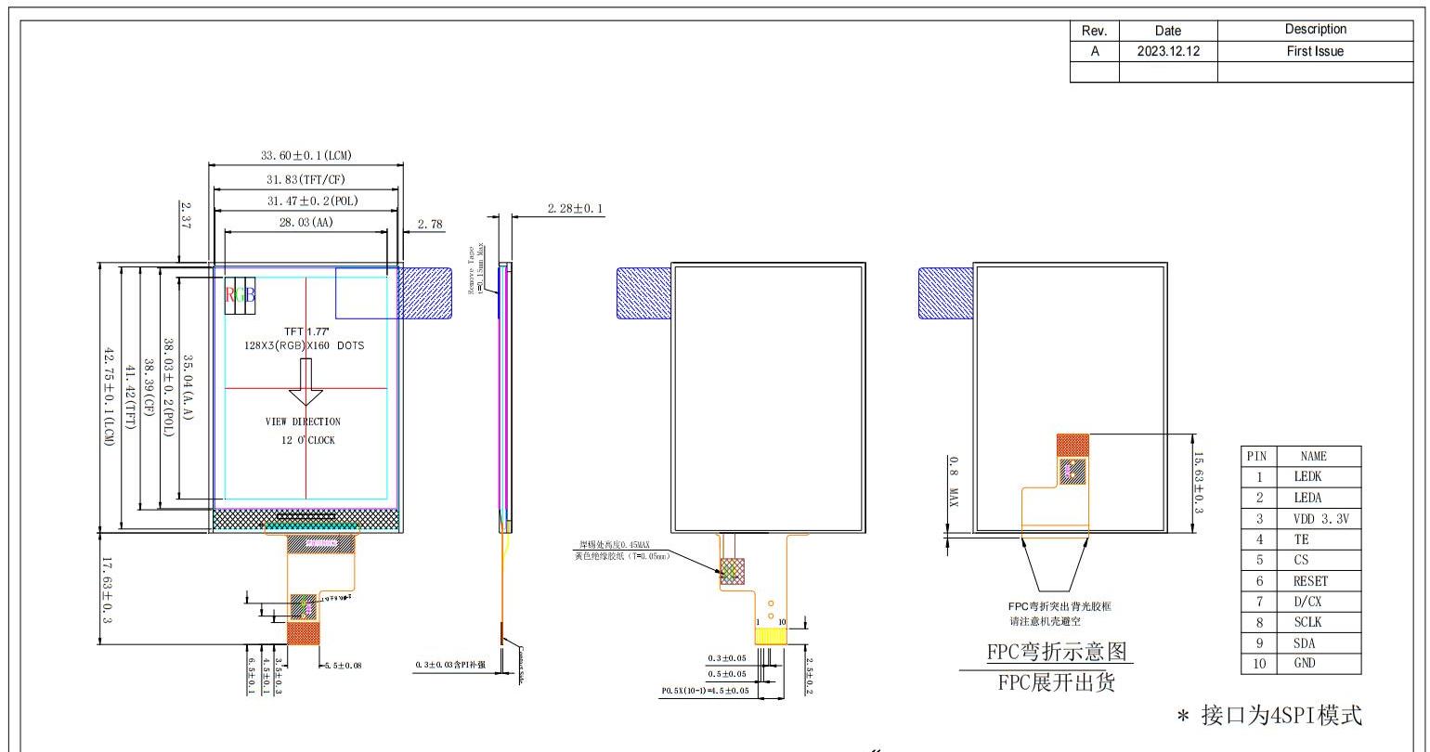The width and height of the screenshot is (1430, 752).
Task: Select the 33.60±0.1 (LCM) width dimension
Action: point(305,155)
